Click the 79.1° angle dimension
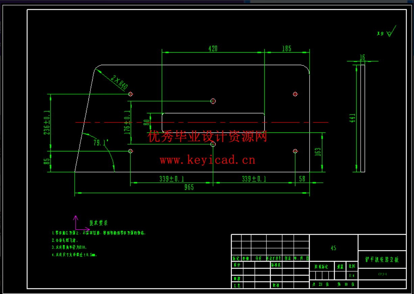Screen dimensions: 414x294 pyautogui.click(x=100, y=143)
